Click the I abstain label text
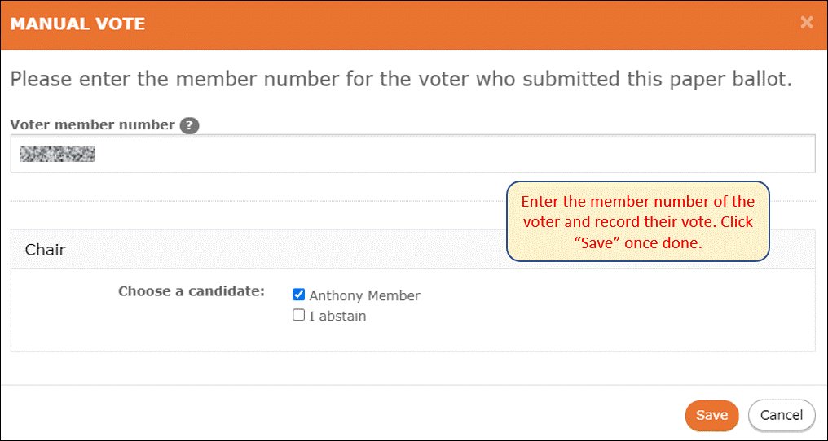The width and height of the screenshot is (828, 441). click(337, 317)
